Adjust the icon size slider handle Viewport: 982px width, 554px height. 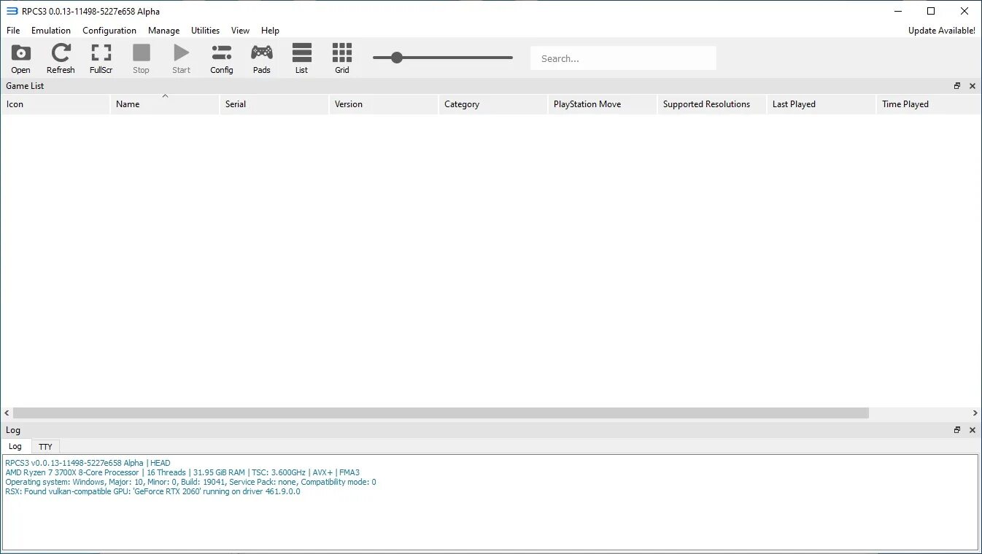[397, 58]
